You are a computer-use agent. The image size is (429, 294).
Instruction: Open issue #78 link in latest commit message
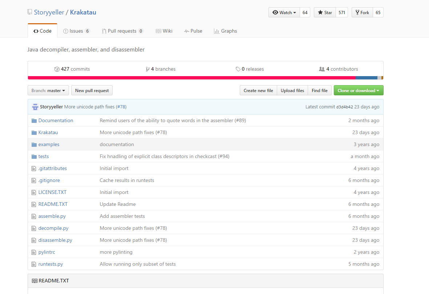(x=121, y=107)
